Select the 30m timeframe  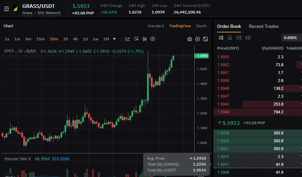point(54,39)
